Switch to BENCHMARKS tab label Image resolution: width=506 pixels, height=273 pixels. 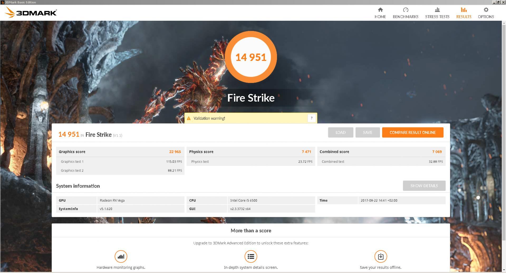[x=406, y=17]
